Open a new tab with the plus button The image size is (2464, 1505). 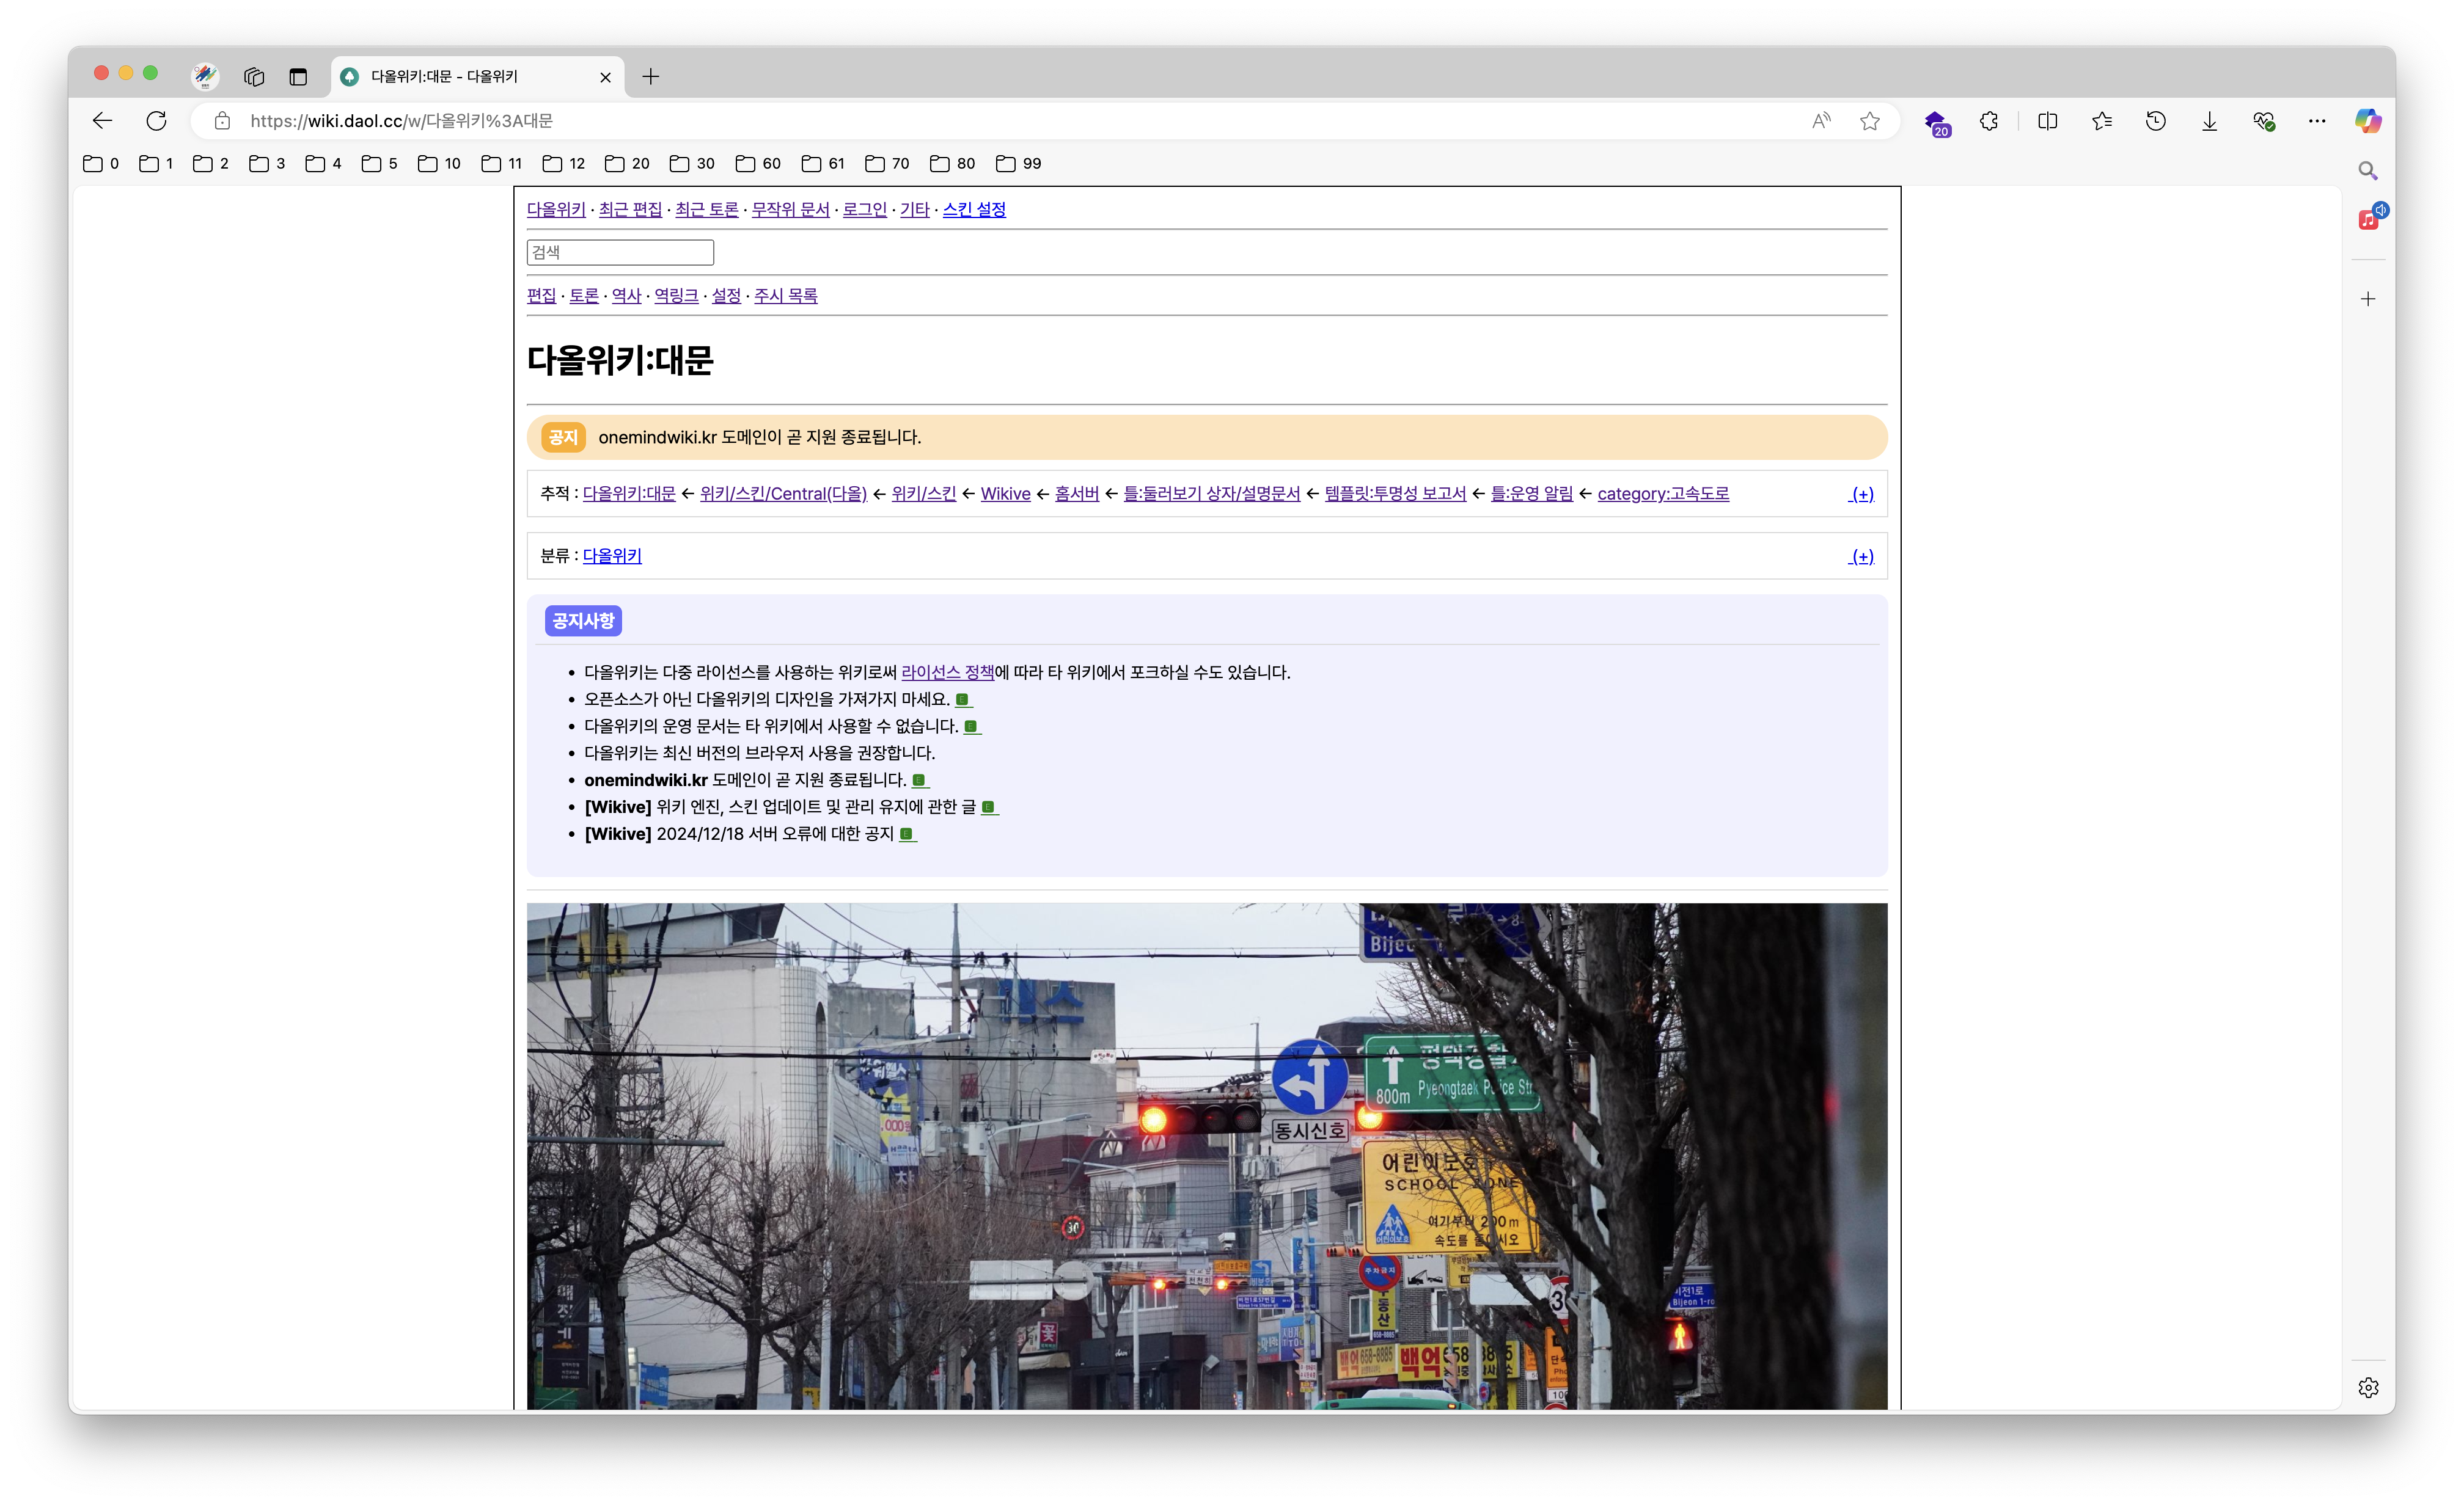pos(651,76)
